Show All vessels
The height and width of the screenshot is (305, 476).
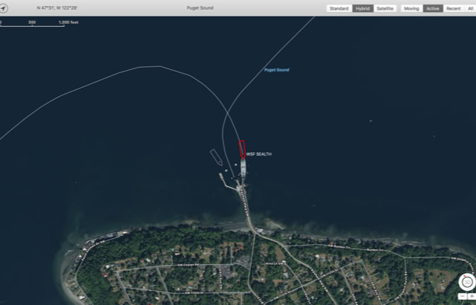(x=469, y=8)
